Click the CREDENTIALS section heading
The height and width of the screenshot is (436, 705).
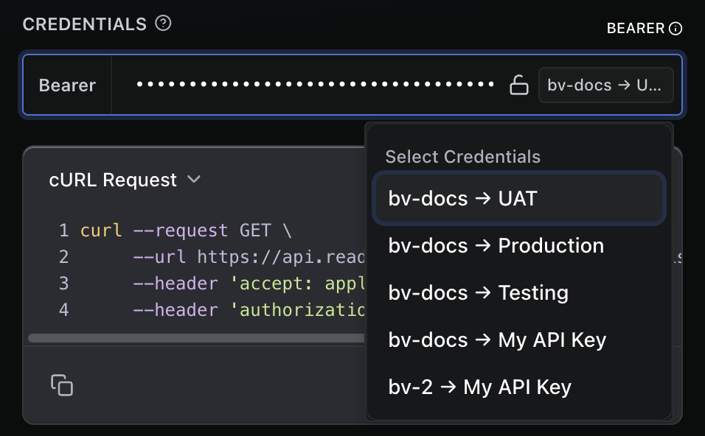point(85,24)
